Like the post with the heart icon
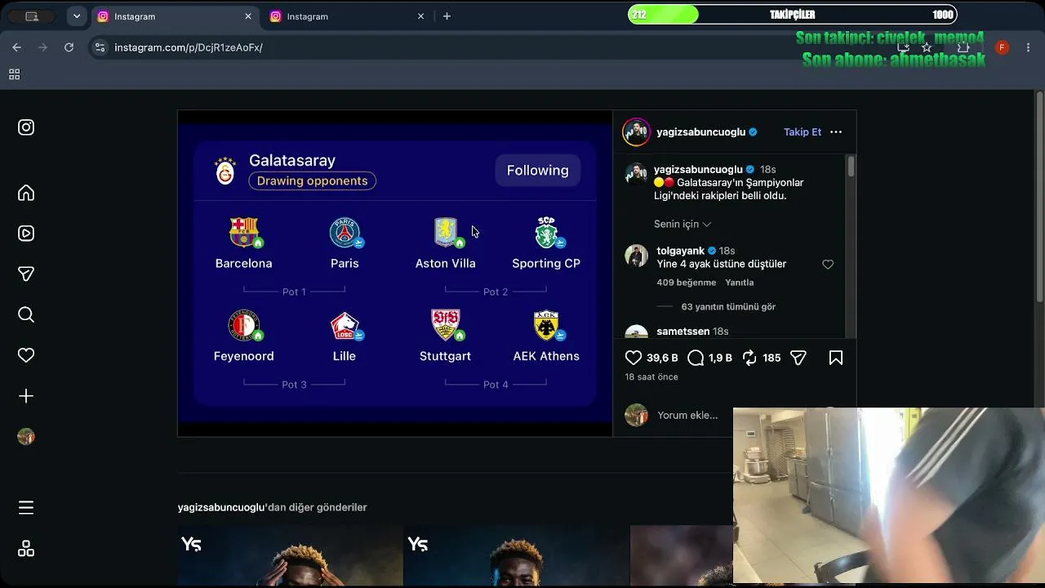The width and height of the screenshot is (1045, 588). tap(634, 358)
